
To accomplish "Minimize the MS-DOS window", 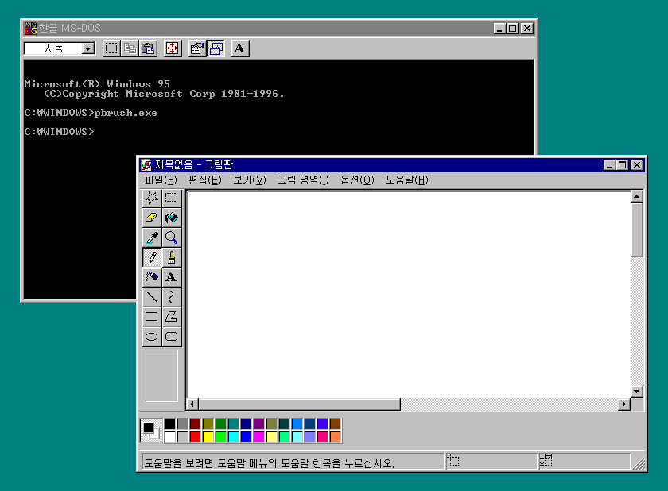I will 499,29.
